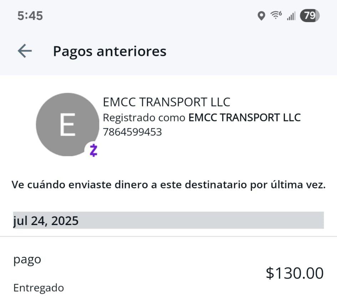Screen dimensions: 337x307
Task: Tap the Wi-Fi status icon
Action: point(275,16)
